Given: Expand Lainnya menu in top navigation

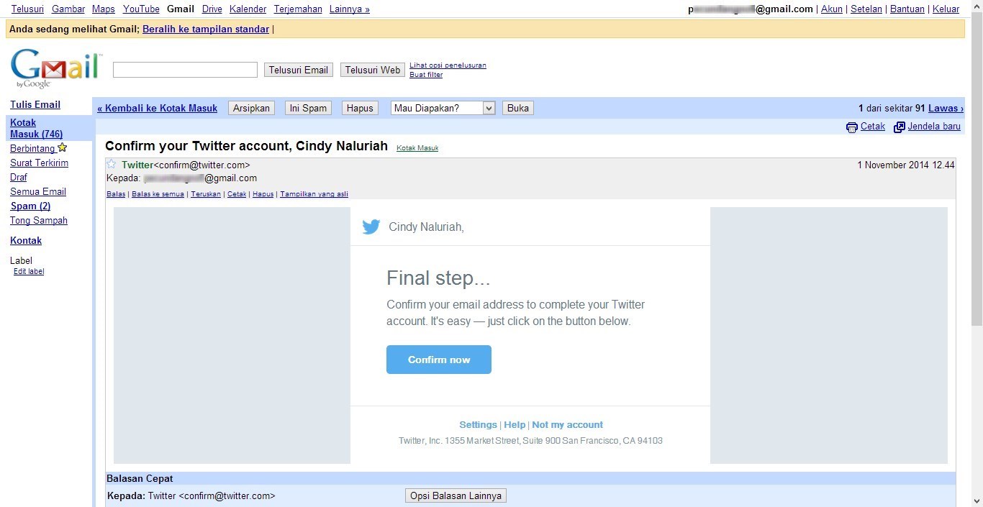Looking at the screenshot, I should pyautogui.click(x=349, y=9).
